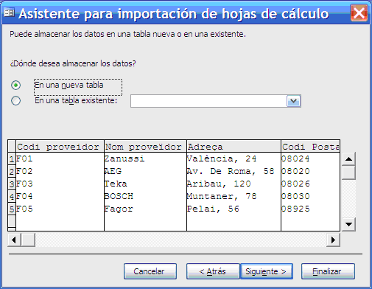
Task: Select the 'Nom proveïdor' column header
Action: point(146,147)
